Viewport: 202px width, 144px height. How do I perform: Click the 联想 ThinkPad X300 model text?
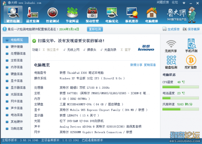point(81,73)
